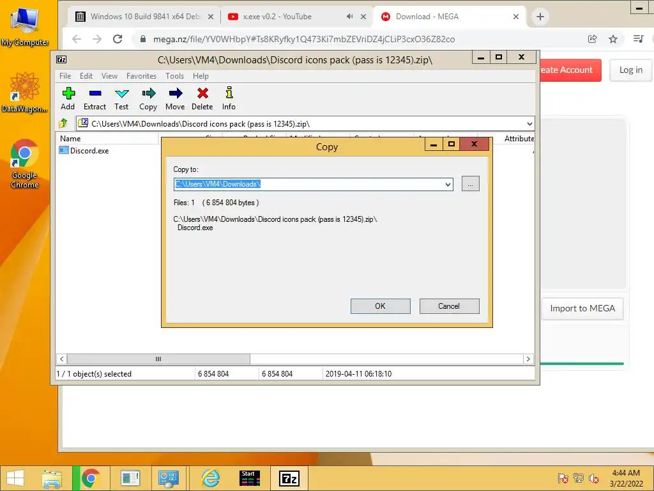
Task: Click the 7z icon in window title
Action: coord(61,59)
